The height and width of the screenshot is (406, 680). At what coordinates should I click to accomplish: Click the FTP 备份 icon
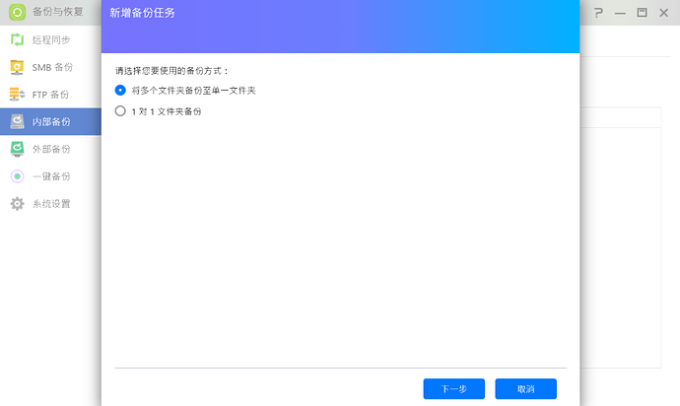[x=17, y=95]
